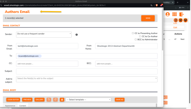Viewport: 191px width, 109px height.
Task: Click the redo icon in email body toolbar
Action: (55, 99)
